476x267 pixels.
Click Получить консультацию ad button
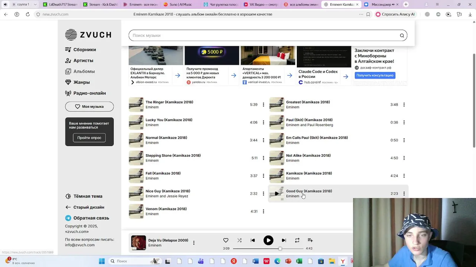[375, 75]
